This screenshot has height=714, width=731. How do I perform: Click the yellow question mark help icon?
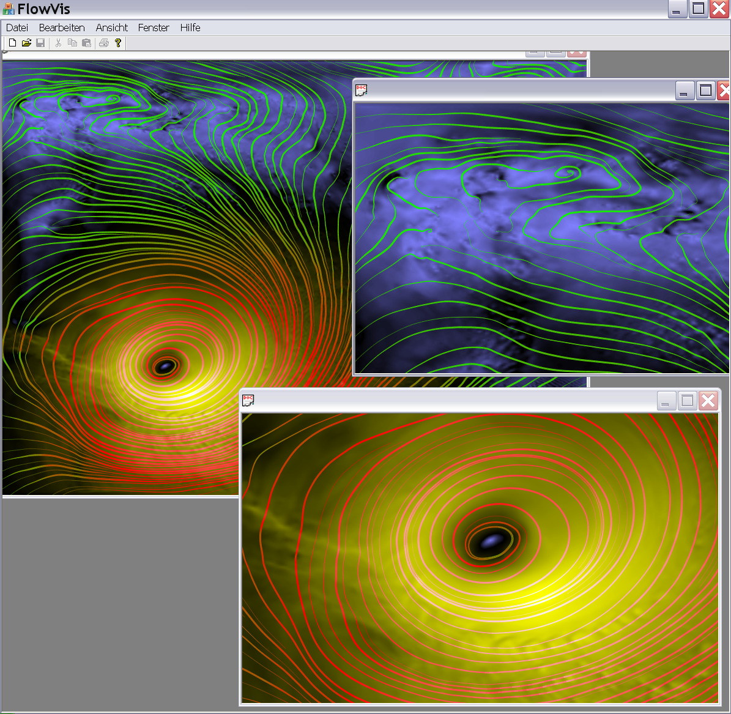tap(118, 43)
